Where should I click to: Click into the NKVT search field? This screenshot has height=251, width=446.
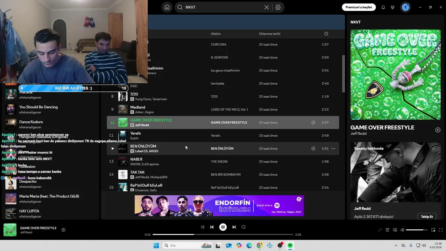[223, 7]
